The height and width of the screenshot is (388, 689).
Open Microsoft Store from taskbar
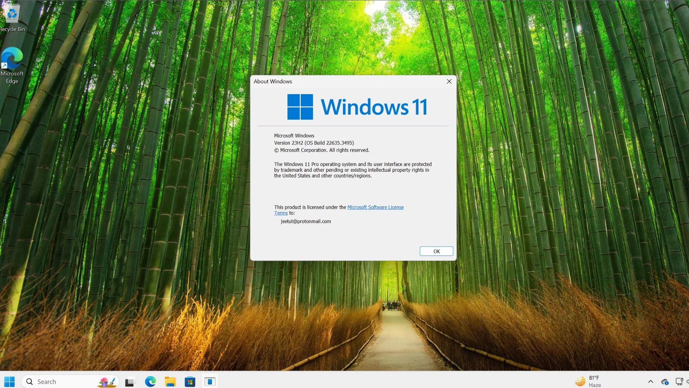[190, 382]
